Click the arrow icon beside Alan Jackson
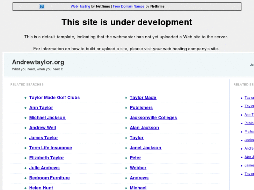 pos(126,128)
